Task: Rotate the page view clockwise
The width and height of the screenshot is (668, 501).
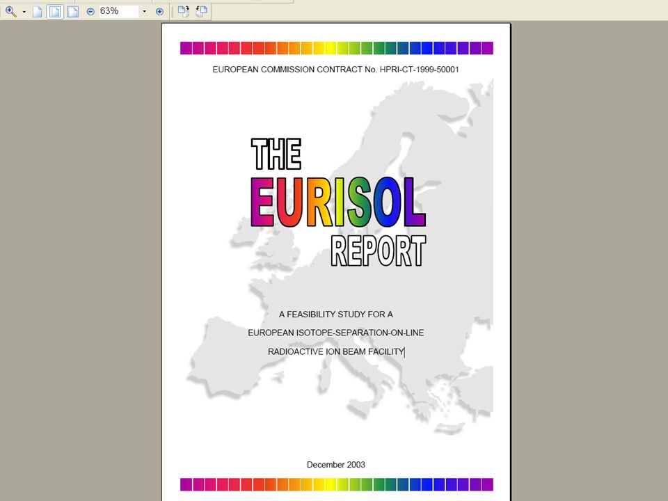Action: pos(184,12)
